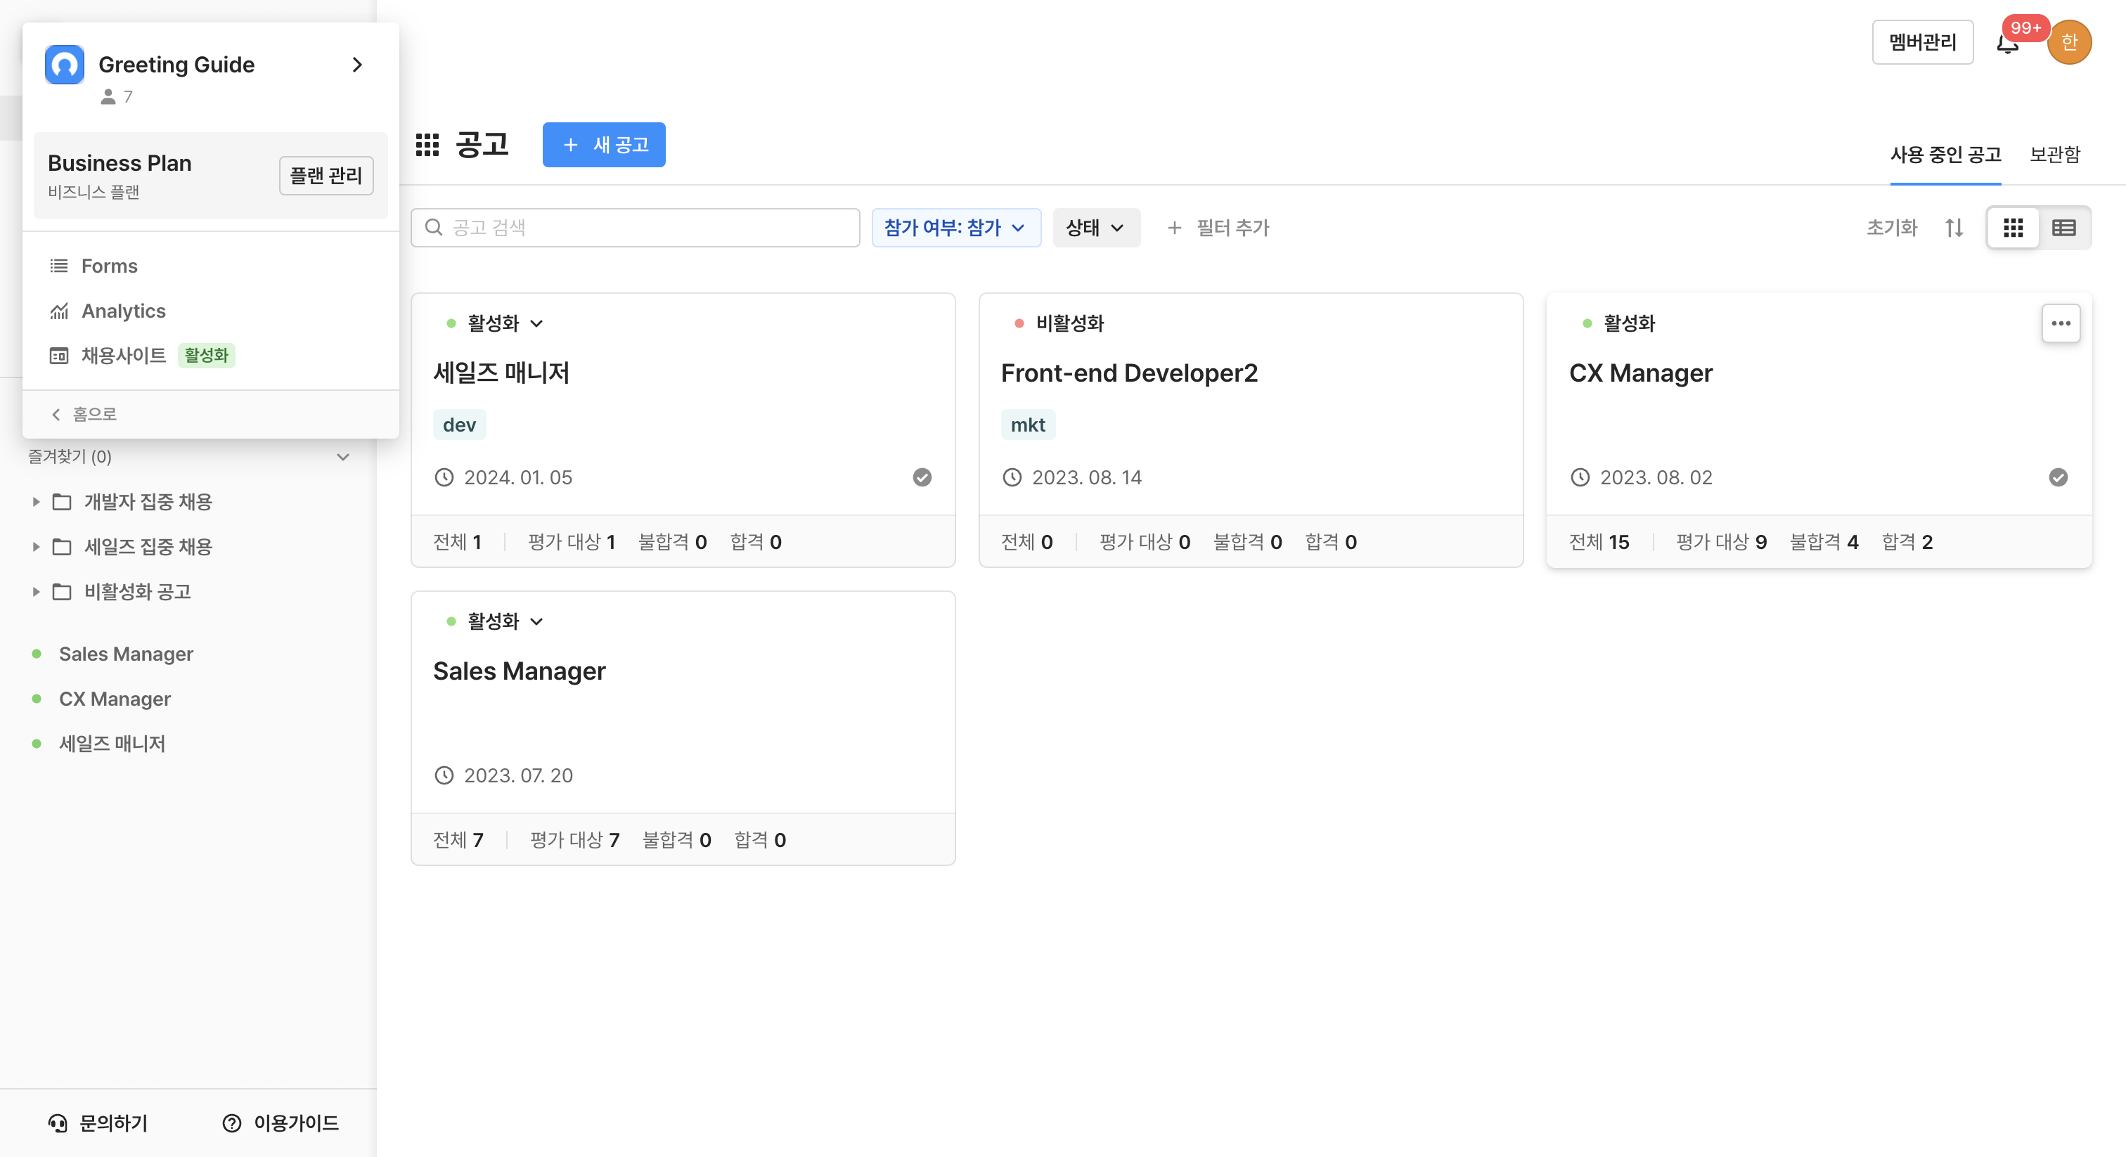Expand the 비활성화 공고 folder
Viewport: 2126px width, 1157px height.
[x=35, y=592]
